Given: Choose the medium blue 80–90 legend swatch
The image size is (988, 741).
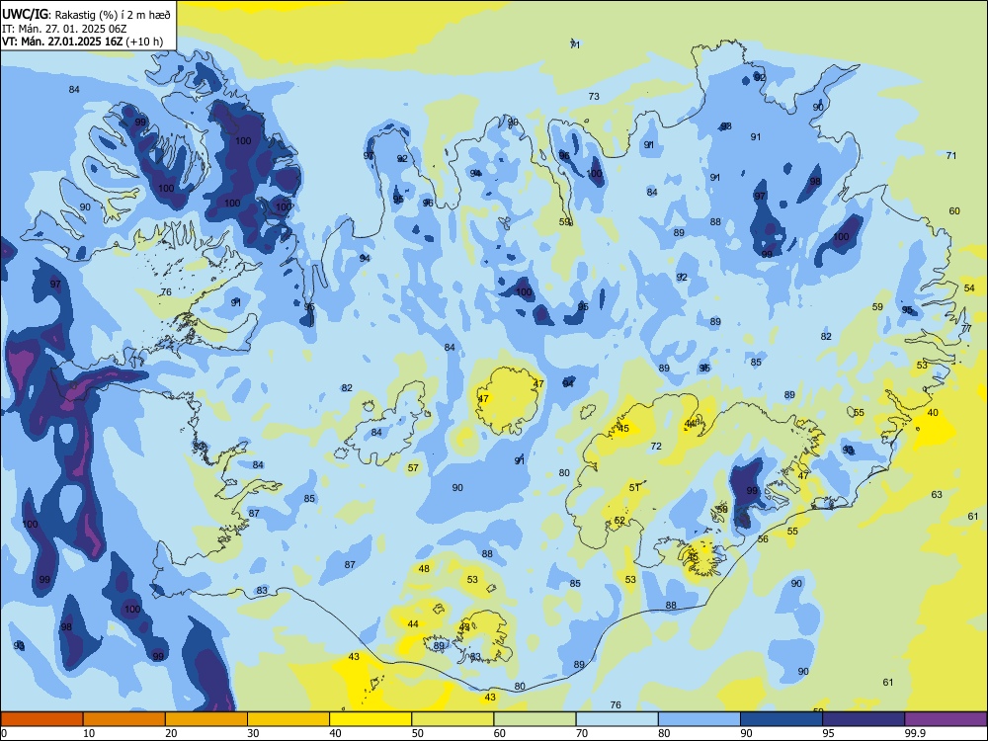Looking at the screenshot, I should [x=700, y=719].
